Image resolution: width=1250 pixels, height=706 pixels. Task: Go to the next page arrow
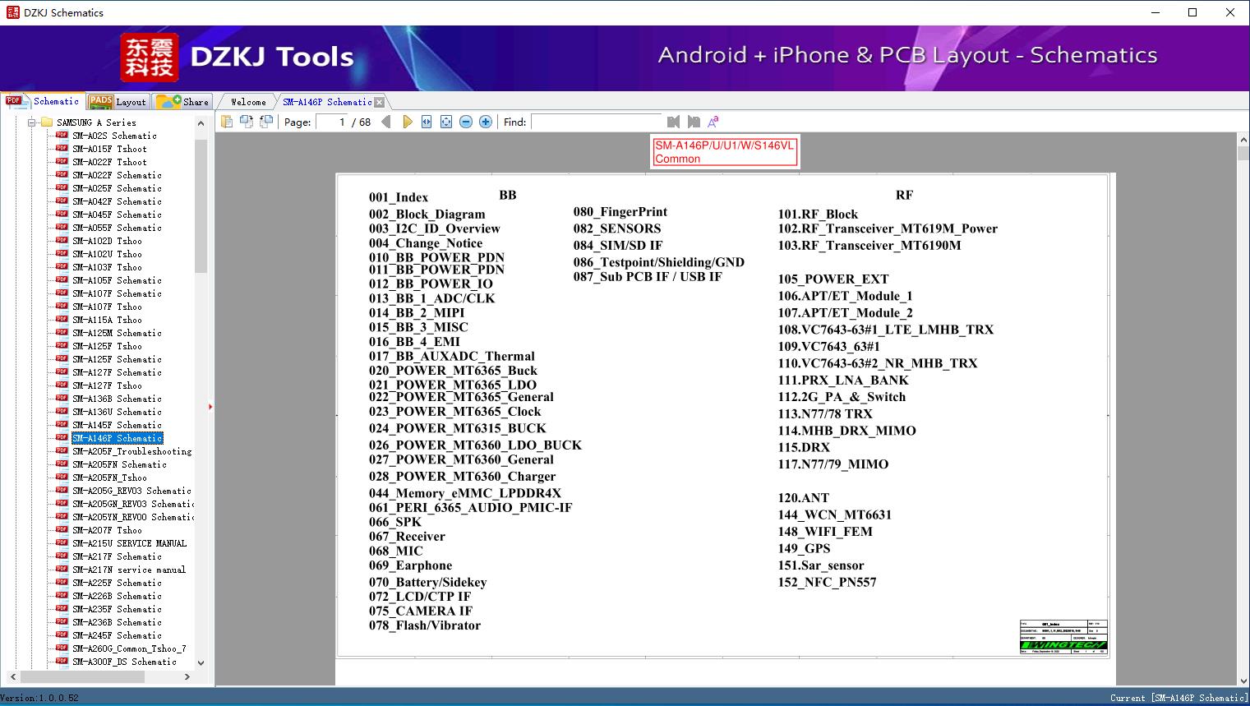(x=407, y=122)
